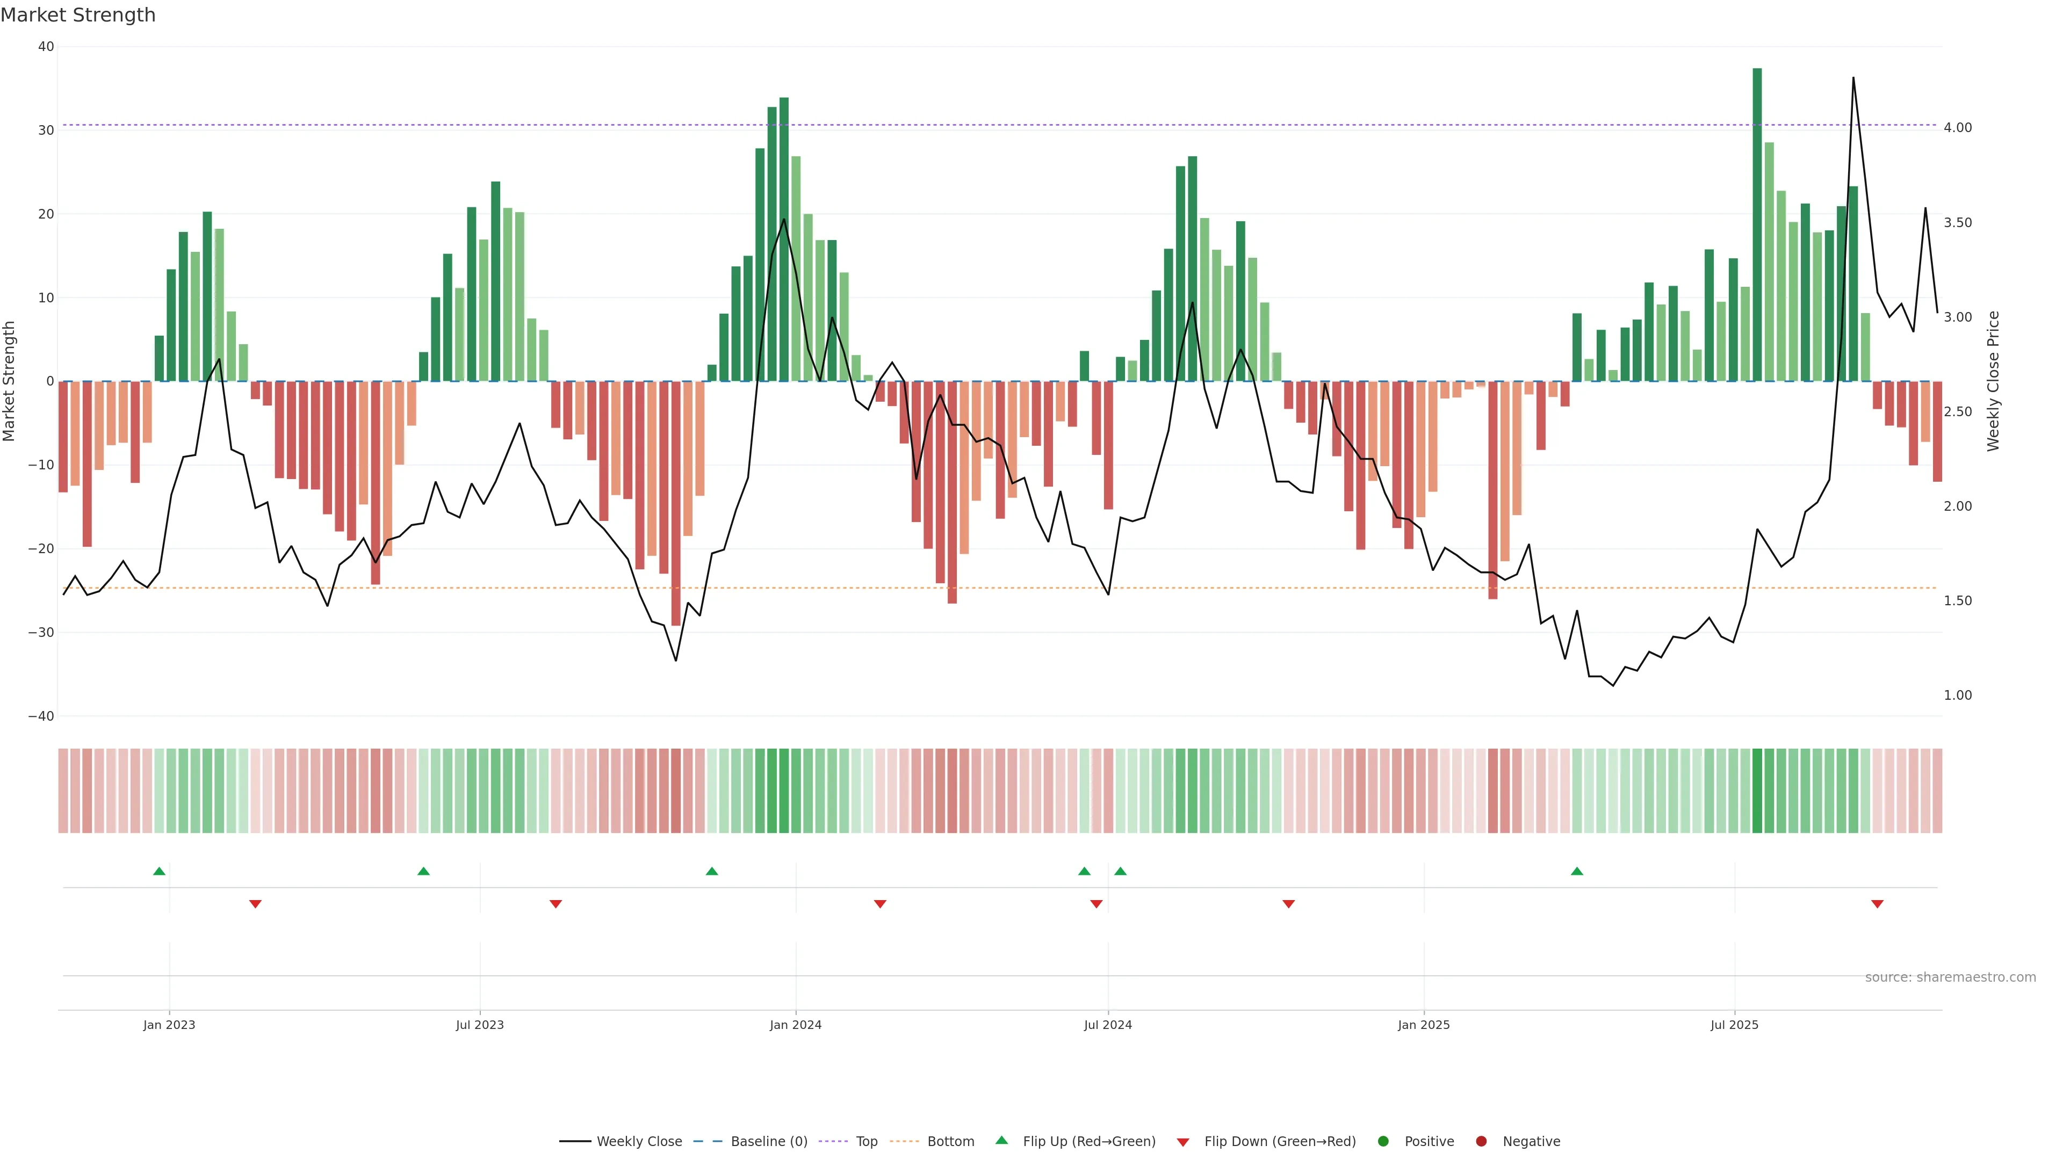Click the source sharemaestro.com text

[1950, 977]
